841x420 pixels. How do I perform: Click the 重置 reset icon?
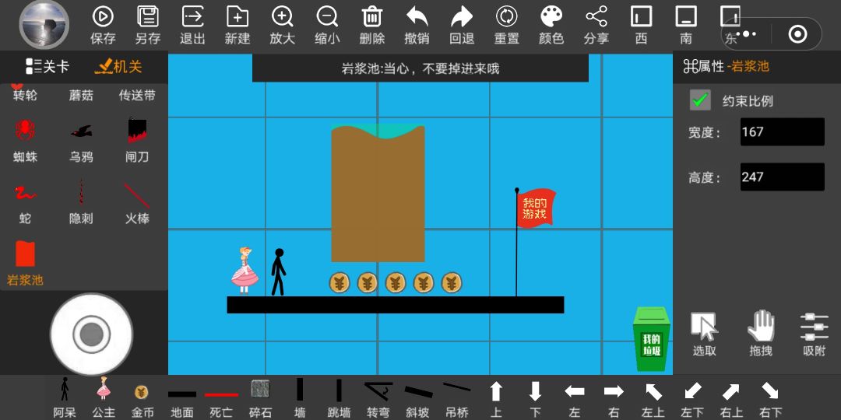506,16
